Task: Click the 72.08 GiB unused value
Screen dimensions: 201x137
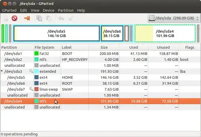Action: point(170,101)
